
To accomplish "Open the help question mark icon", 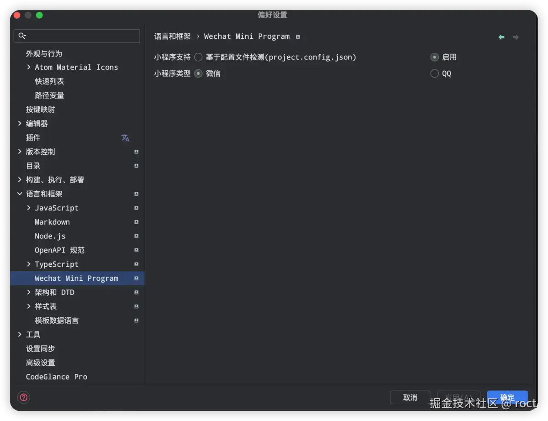I will click(24, 397).
